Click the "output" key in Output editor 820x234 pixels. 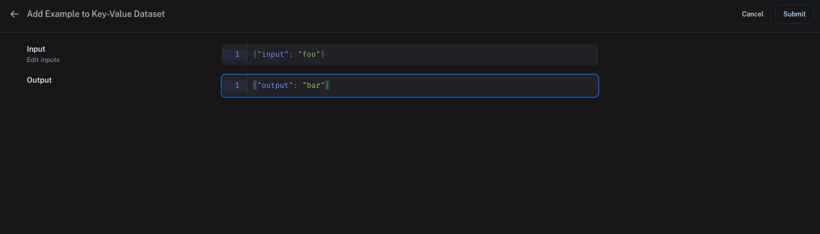click(275, 86)
